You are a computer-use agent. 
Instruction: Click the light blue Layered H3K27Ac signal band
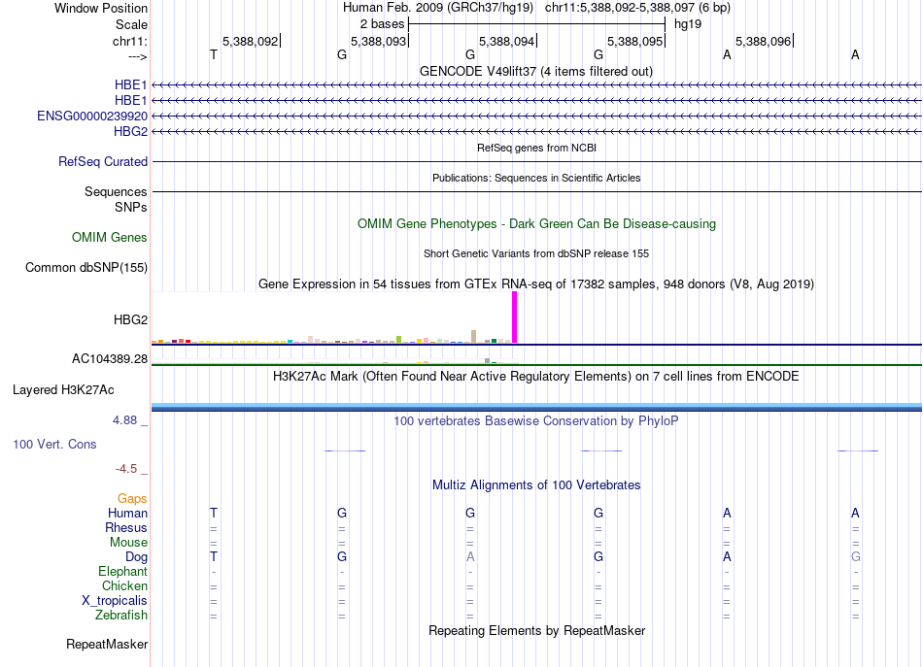tap(536, 406)
